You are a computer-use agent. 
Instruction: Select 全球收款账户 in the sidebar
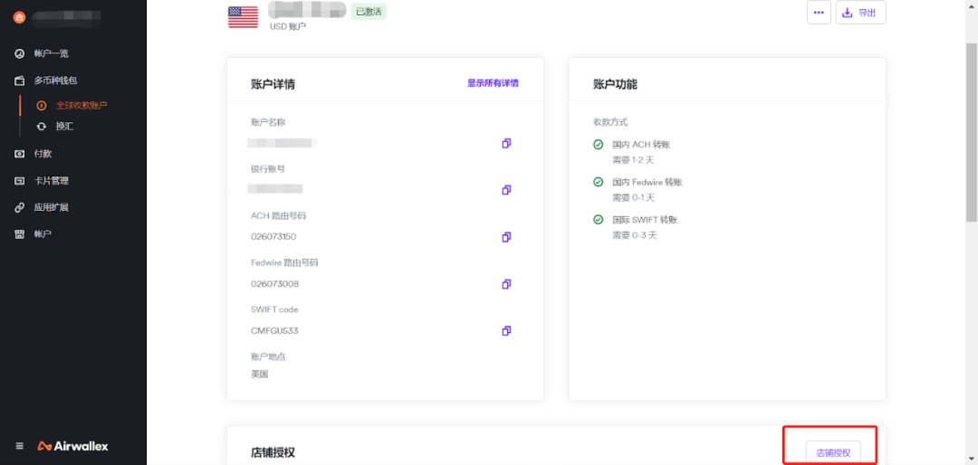(81, 106)
